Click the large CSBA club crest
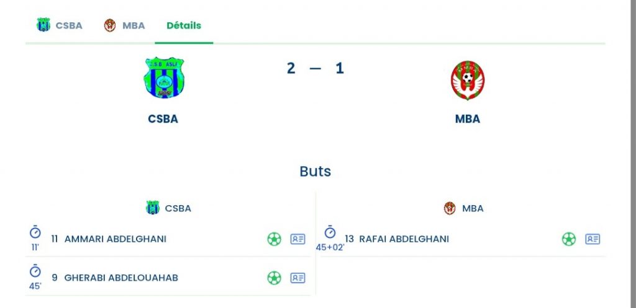Screen dimensions: 636x308 164,78
